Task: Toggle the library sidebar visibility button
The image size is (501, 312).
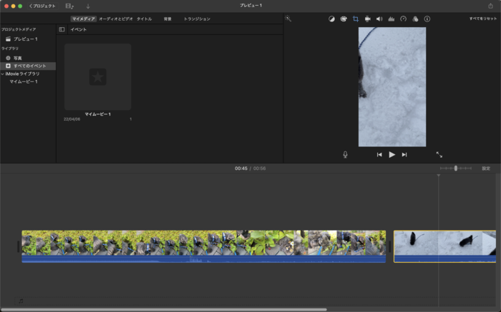Action: coord(62,29)
